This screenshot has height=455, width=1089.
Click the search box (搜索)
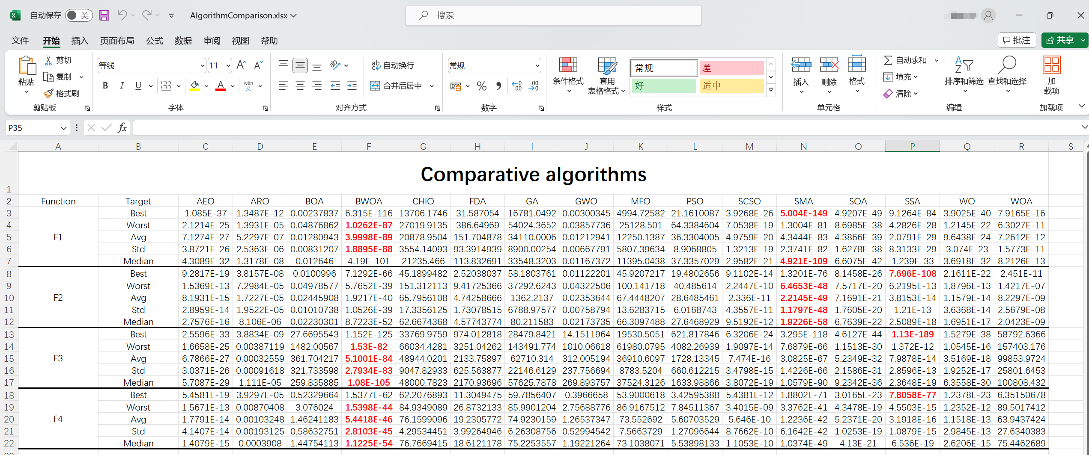[553, 15]
